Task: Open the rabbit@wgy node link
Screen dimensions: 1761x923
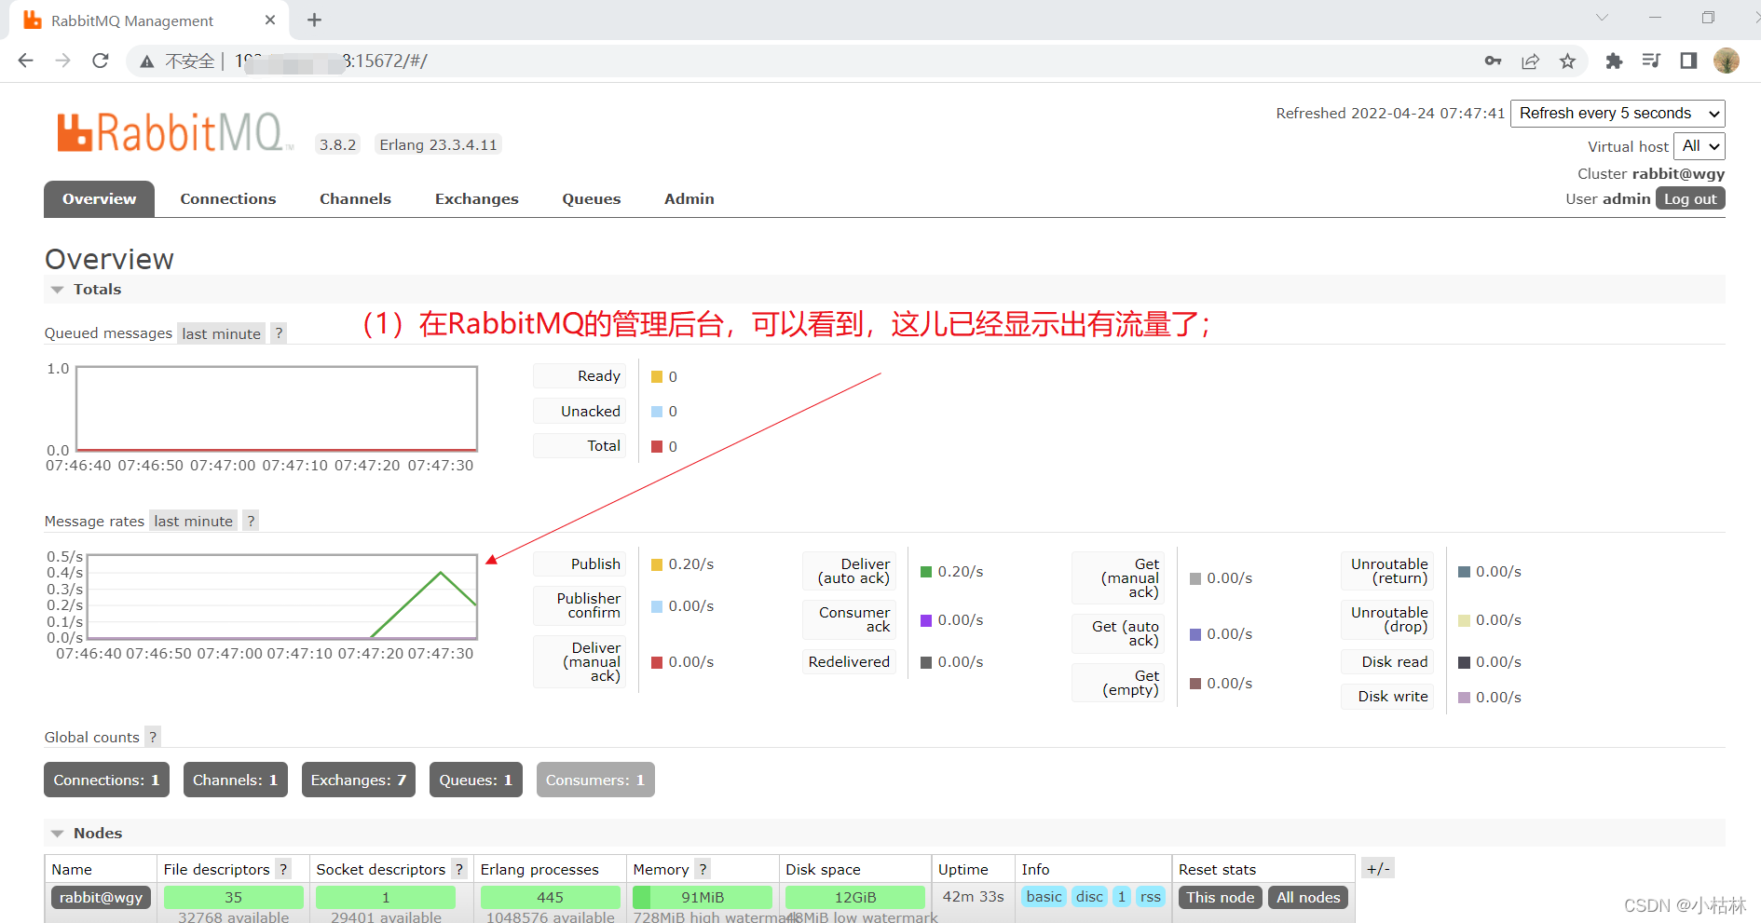Action: click(x=101, y=897)
